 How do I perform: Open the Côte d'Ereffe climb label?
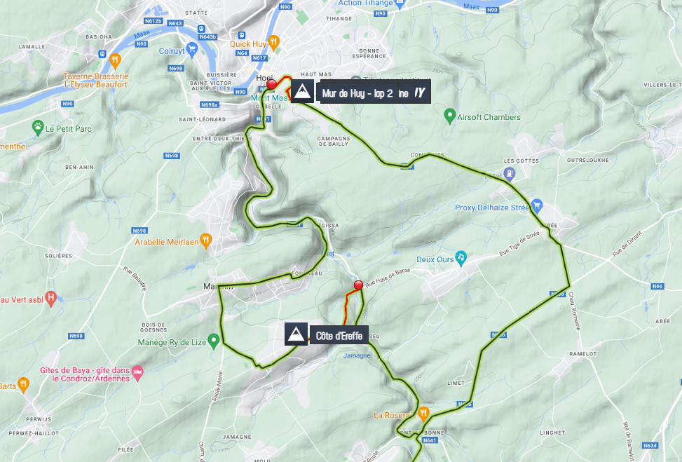339,335
